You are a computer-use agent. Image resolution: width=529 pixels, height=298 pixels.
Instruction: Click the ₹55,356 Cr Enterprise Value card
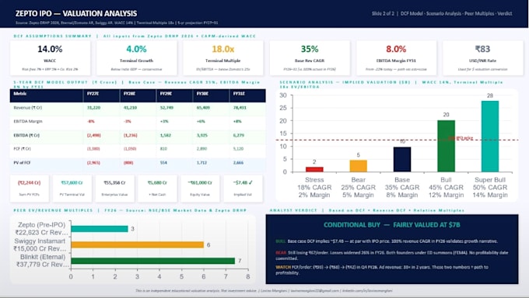pos(114,189)
